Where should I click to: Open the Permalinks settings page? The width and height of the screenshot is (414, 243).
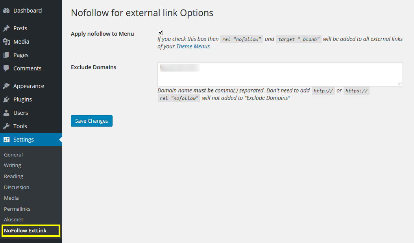[17, 209]
